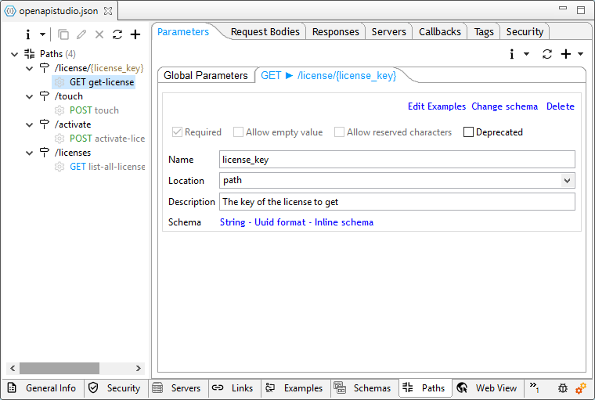Click the info icon above the Paths tree
Image resolution: width=595 pixels, height=400 pixels.
(x=28, y=34)
